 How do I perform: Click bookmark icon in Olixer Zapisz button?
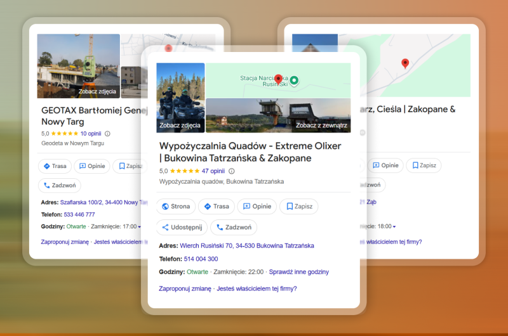(290, 206)
